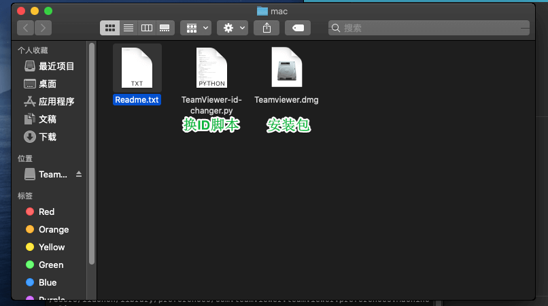
Task: Select the TeamViewer-id-changer.py script icon
Action: pyautogui.click(x=211, y=69)
